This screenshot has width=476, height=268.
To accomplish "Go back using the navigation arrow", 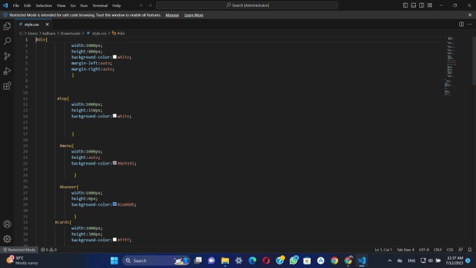I will click(141, 5).
